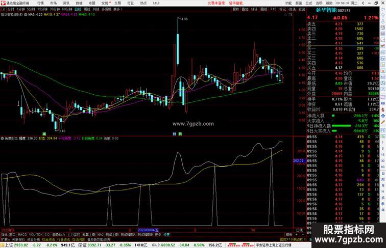Image resolution: width=386 pixels, height=248 pixels.
Task: Click the pencil draw icon in right sidebar
Action: pyautogui.click(x=383, y=122)
